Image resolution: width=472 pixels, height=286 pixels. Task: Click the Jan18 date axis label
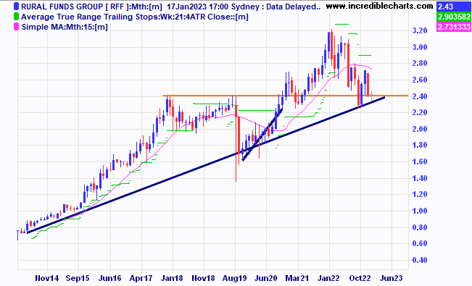172,278
